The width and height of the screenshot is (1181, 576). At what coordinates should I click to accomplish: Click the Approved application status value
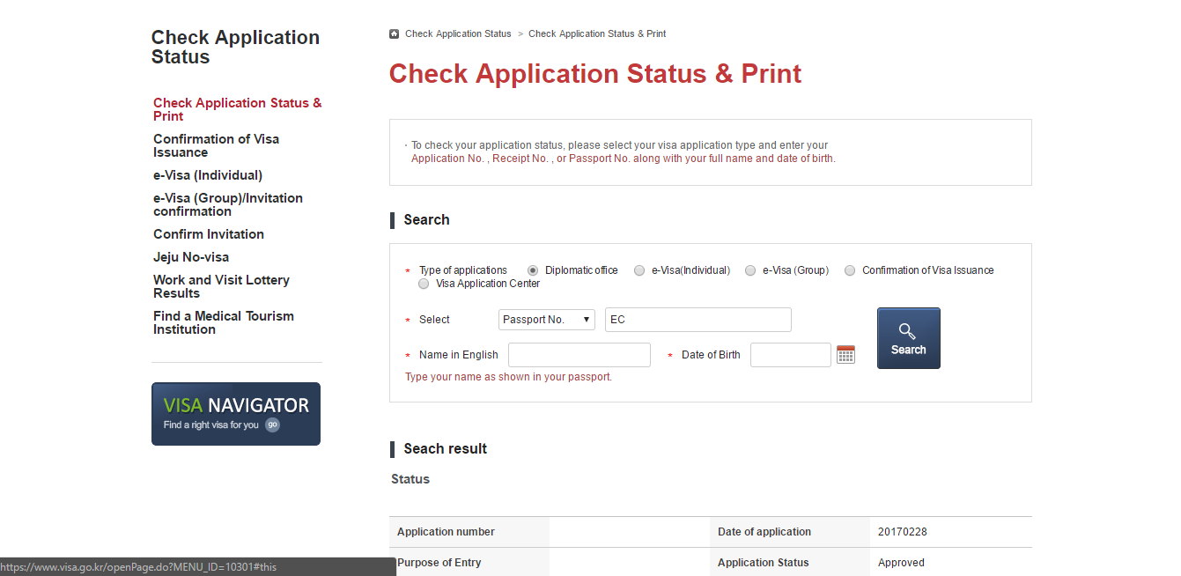coord(901,563)
